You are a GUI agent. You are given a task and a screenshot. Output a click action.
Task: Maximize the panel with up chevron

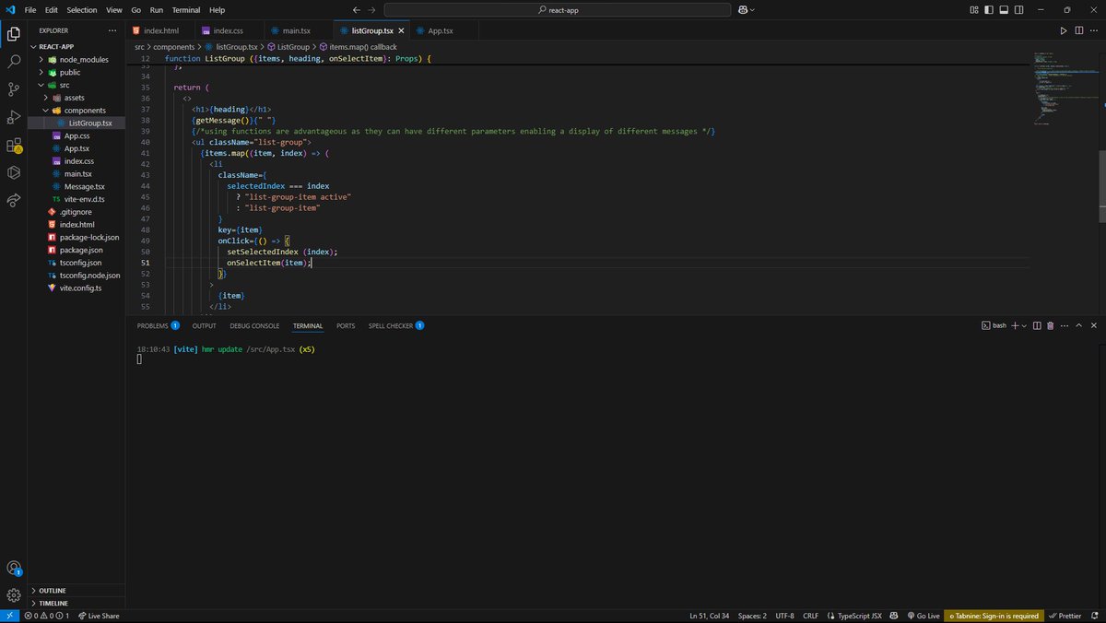tap(1078, 325)
